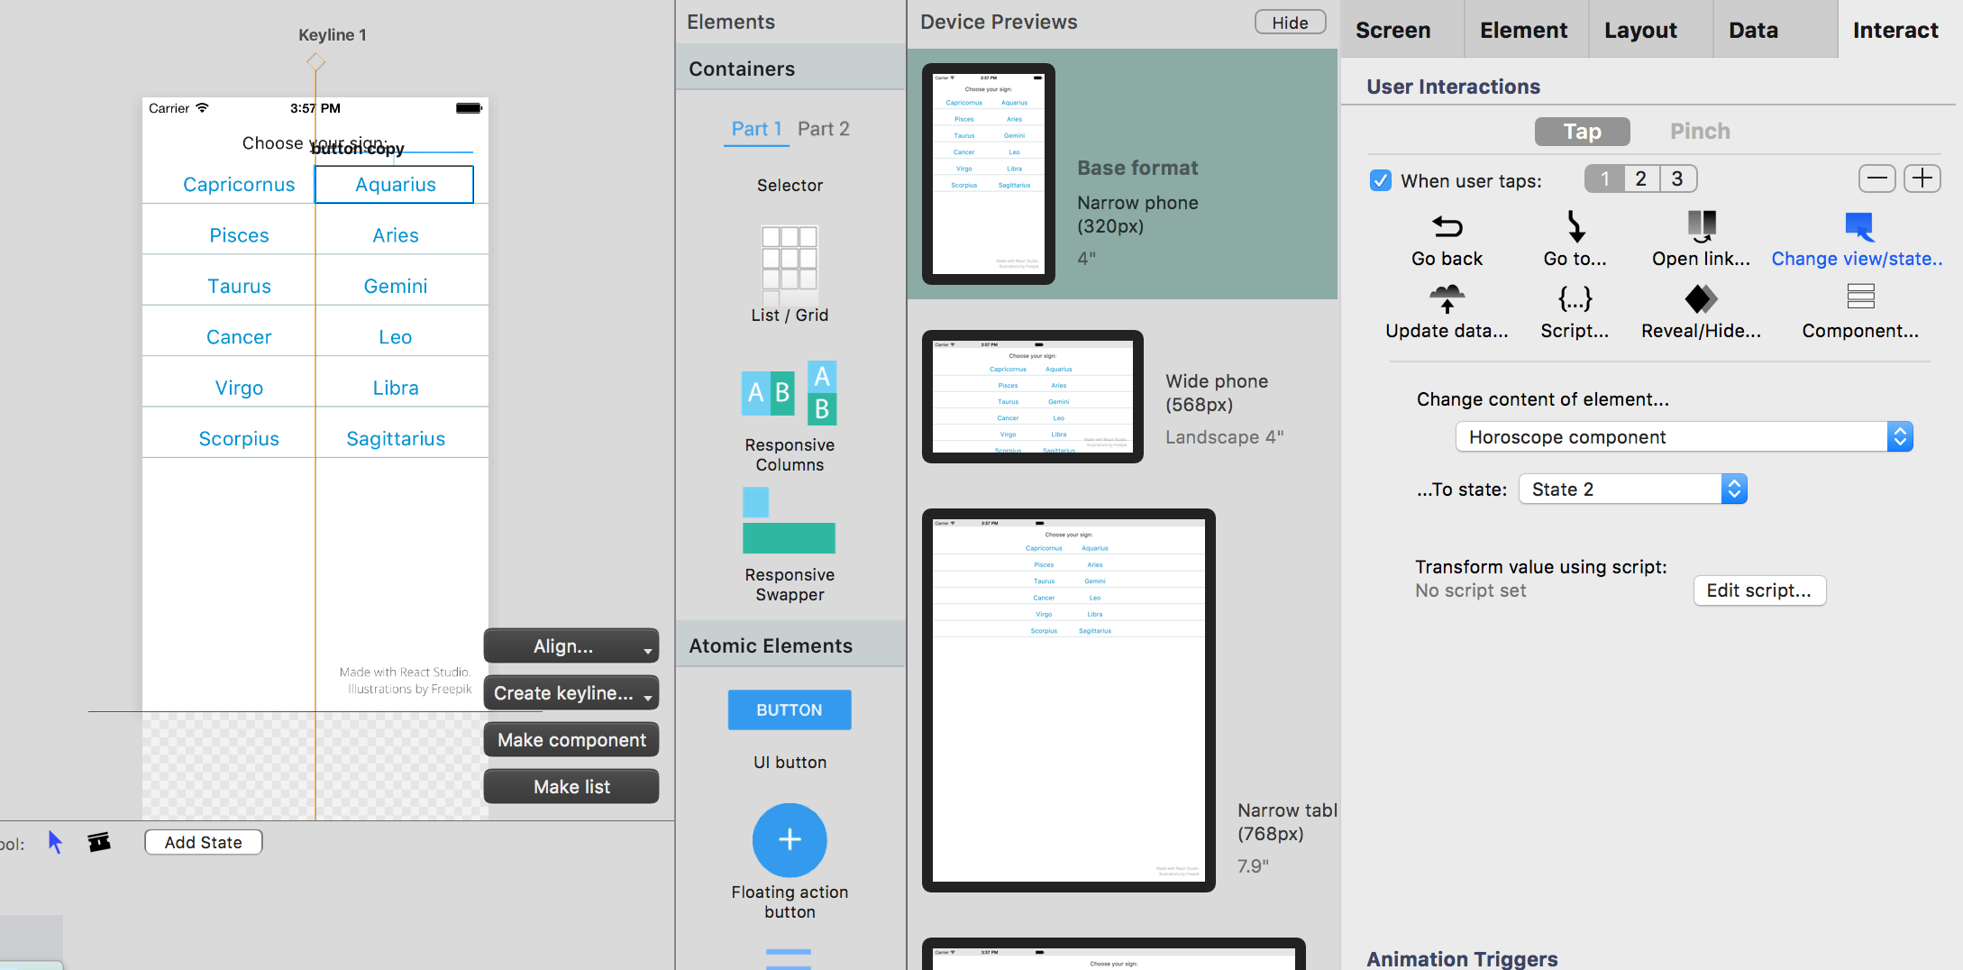
Task: Select the arrow pointer tool
Action: click(x=55, y=842)
